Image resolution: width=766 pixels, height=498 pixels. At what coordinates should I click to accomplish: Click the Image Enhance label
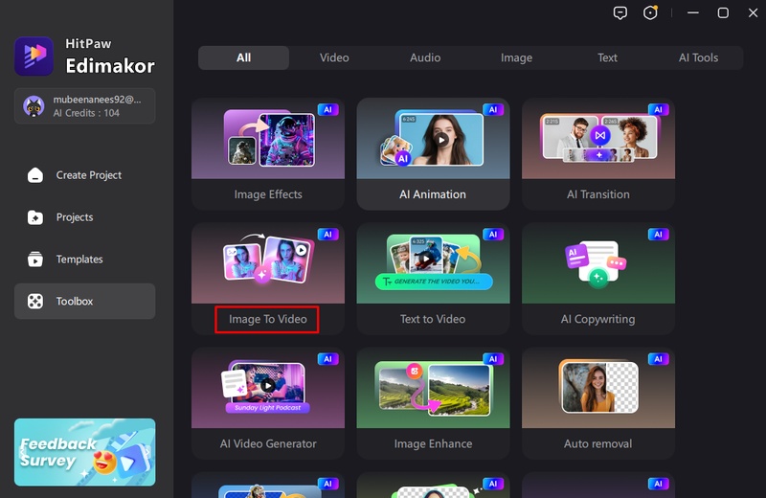(x=433, y=443)
